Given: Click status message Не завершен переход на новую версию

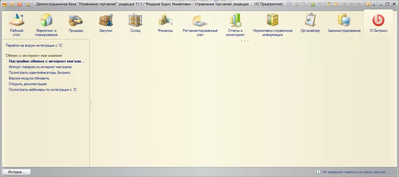Looking at the screenshot, I should tap(354, 172).
